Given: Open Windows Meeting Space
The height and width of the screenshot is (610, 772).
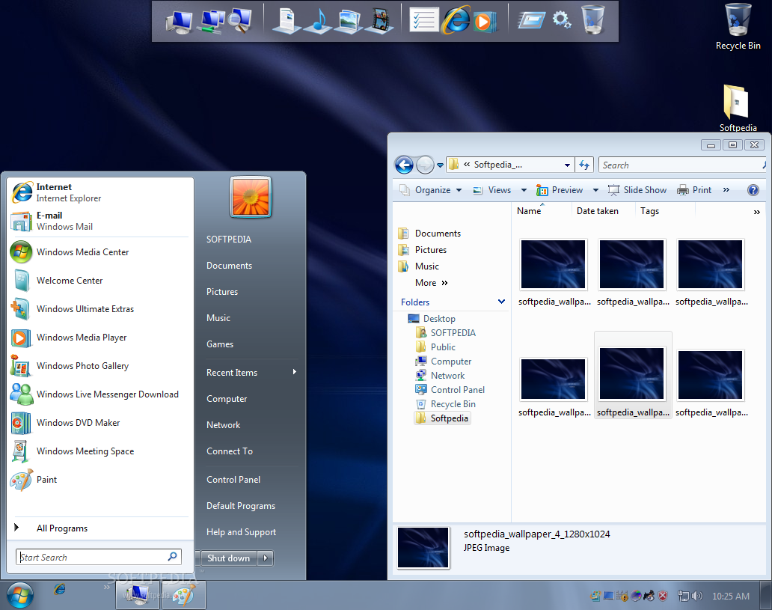Looking at the screenshot, I should 99,451.
